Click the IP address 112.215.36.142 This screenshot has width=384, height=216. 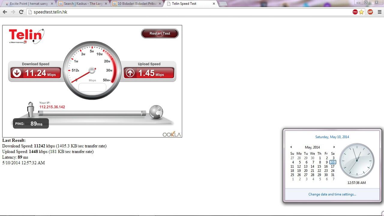[x=52, y=107]
